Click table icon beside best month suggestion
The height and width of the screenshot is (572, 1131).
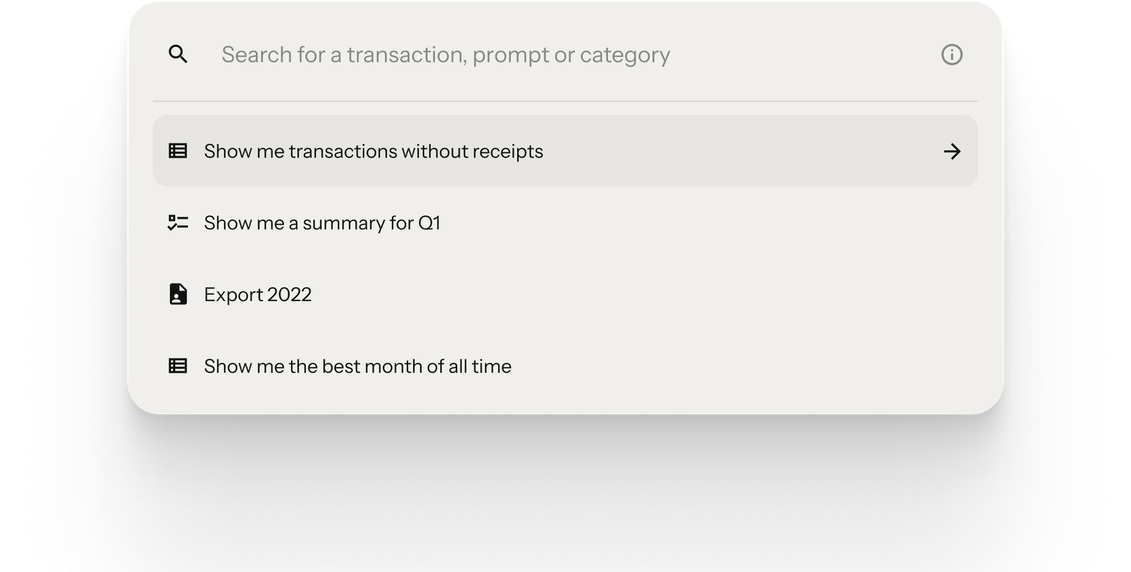178,366
